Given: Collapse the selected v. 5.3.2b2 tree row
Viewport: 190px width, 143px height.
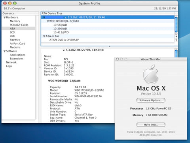Looking at the screenshot, I should 44,17.
